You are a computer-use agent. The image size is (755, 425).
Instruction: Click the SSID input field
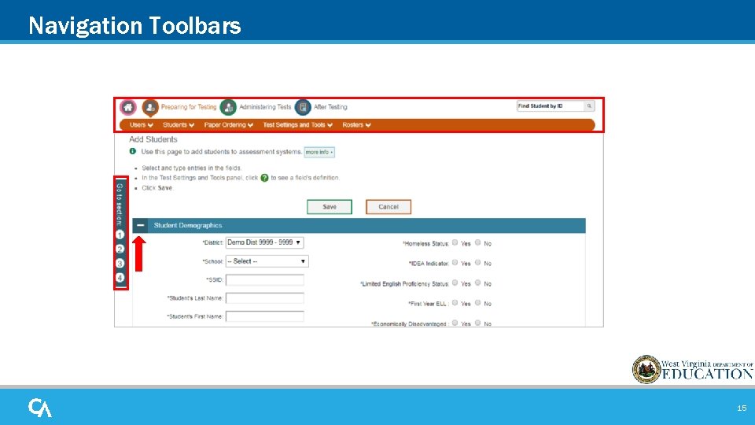point(265,280)
